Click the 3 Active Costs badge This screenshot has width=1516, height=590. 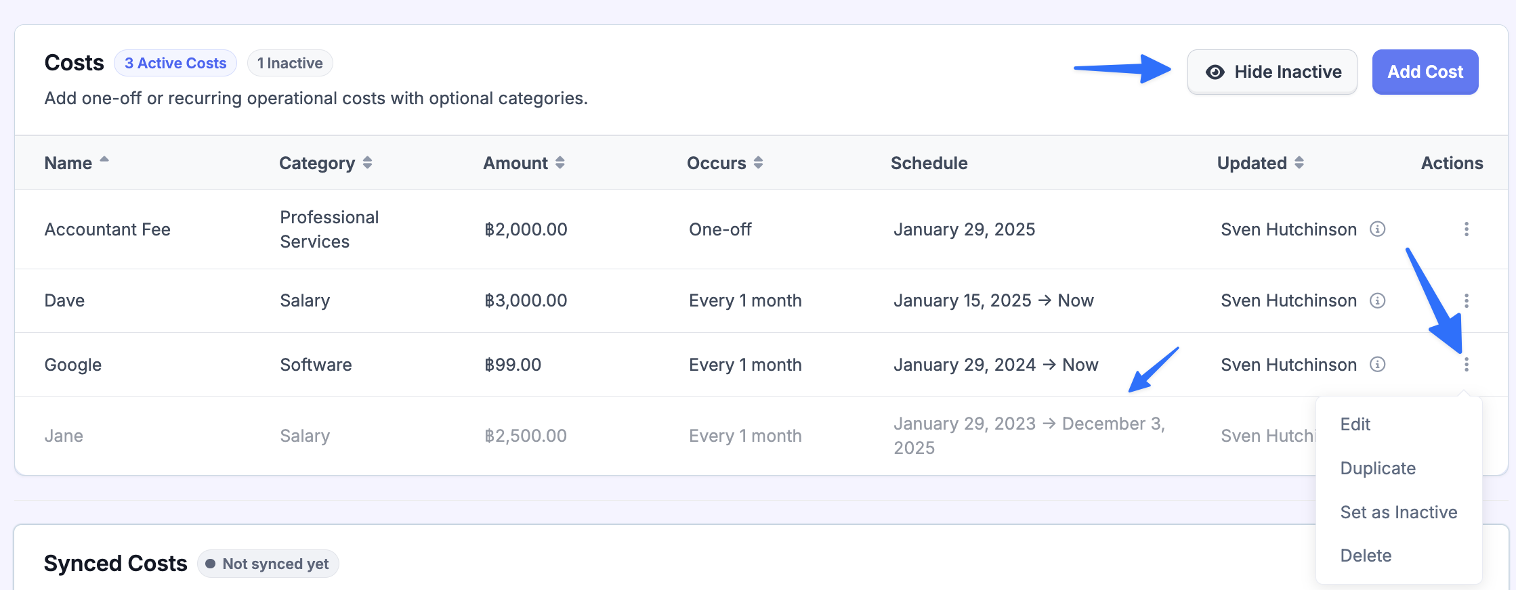click(175, 63)
